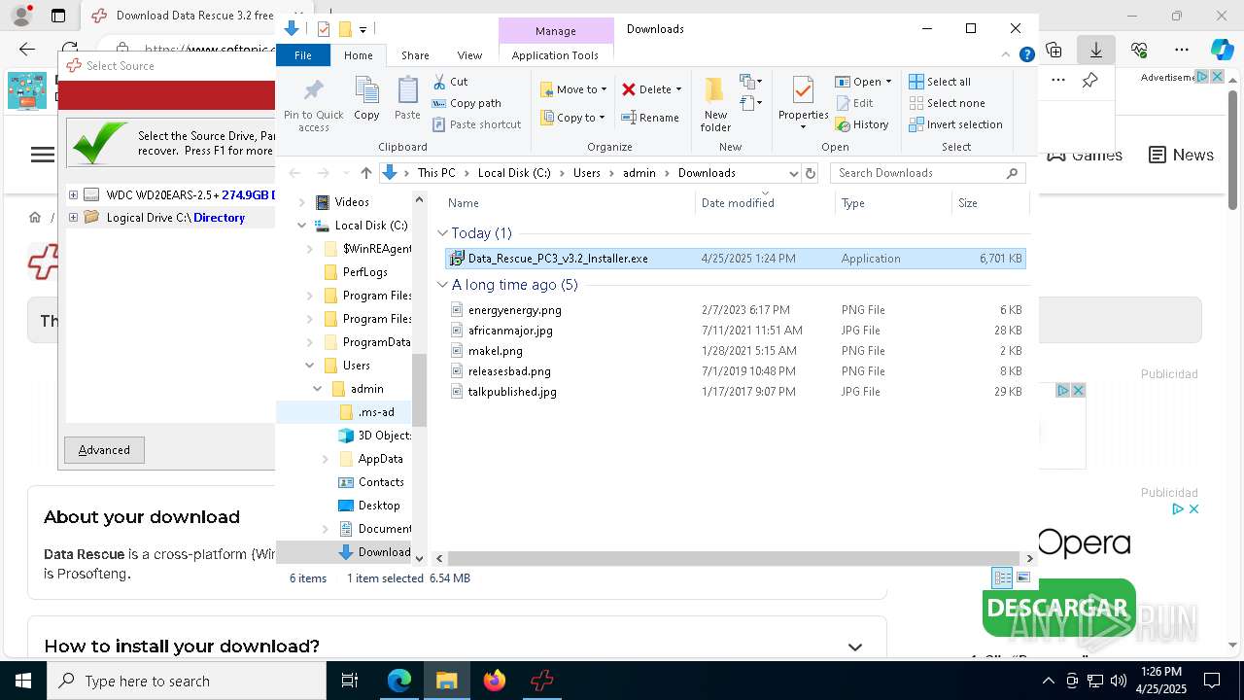Click Pin to Quick access icon
The width and height of the screenshot is (1244, 700).
[x=313, y=105]
